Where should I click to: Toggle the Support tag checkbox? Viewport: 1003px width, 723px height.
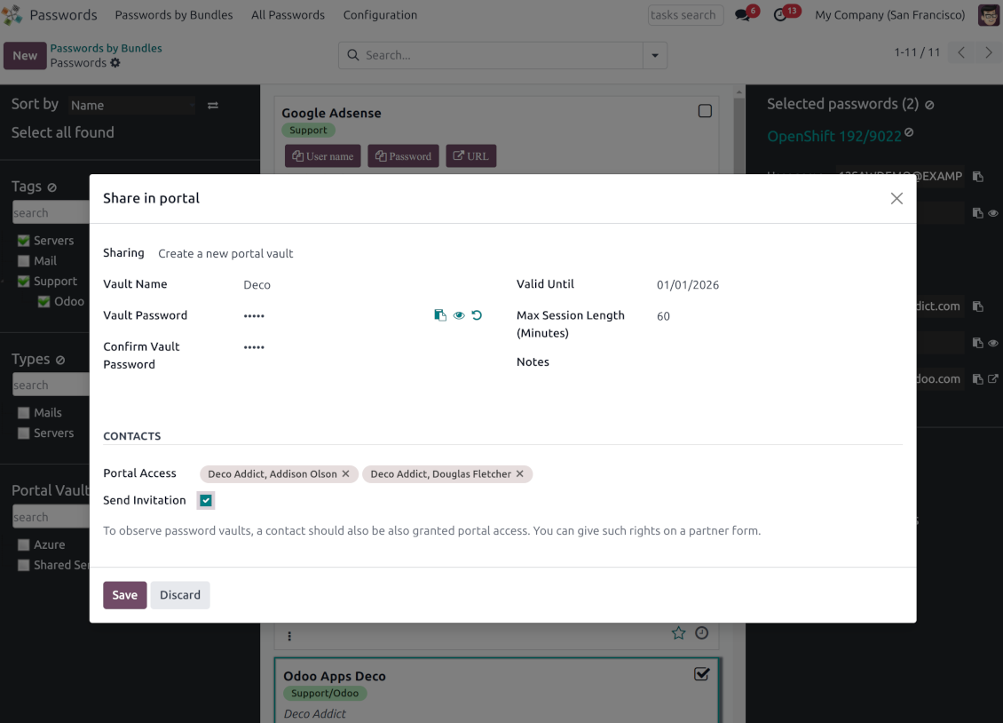[24, 282]
